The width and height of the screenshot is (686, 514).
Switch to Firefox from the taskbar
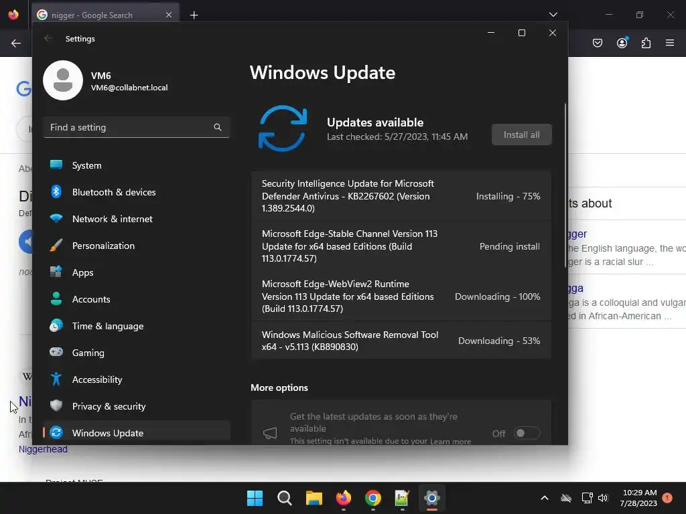pyautogui.click(x=344, y=498)
